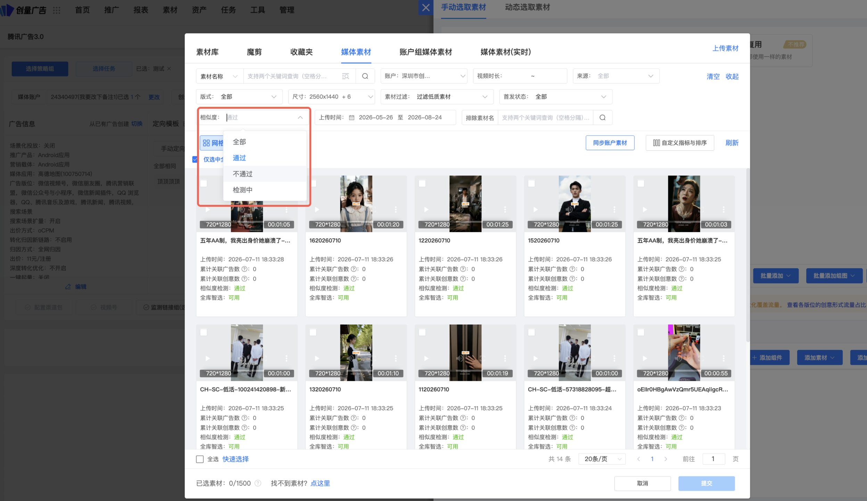Screen dimensions: 867x501
Task: Open the 素材过滤 filter dropdown
Action: (x=437, y=97)
